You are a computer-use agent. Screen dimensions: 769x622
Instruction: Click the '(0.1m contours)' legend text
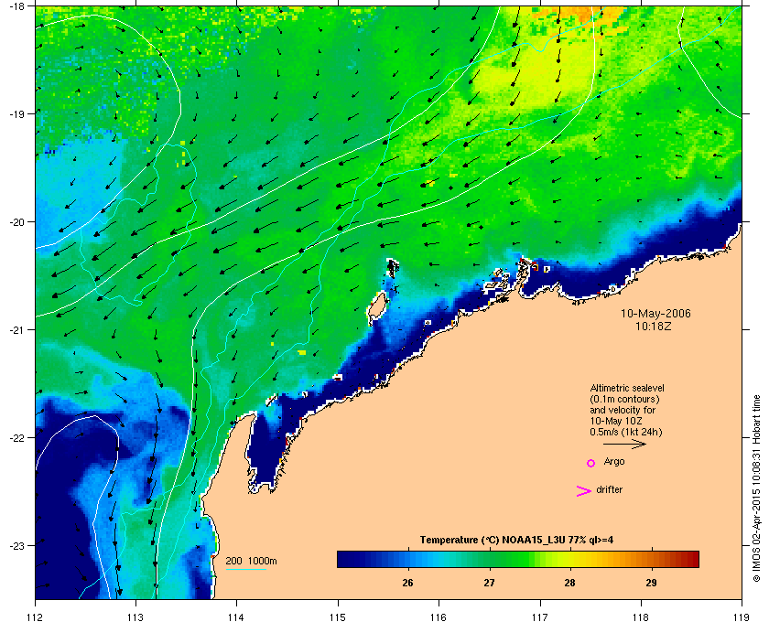[624, 399]
